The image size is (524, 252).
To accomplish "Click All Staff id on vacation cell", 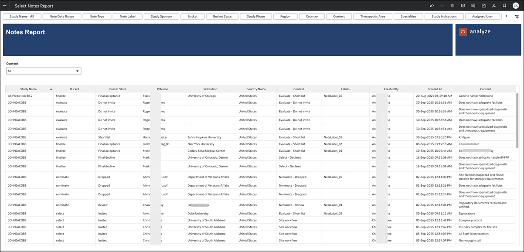I will pyautogui.click(x=485, y=234).
